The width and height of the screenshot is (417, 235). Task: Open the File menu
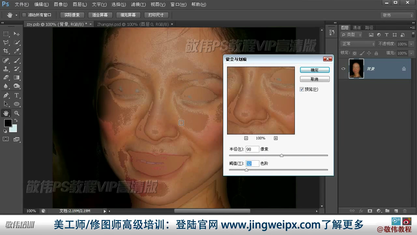point(22,5)
